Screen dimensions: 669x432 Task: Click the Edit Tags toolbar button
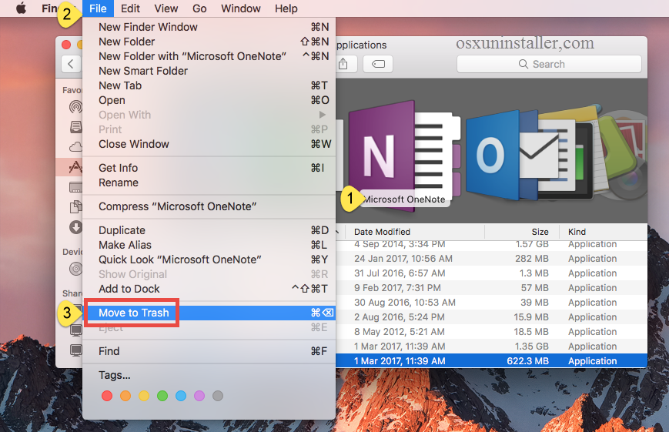tap(378, 64)
